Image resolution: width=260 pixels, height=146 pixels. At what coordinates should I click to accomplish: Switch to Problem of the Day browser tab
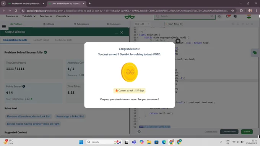pos(26,3)
